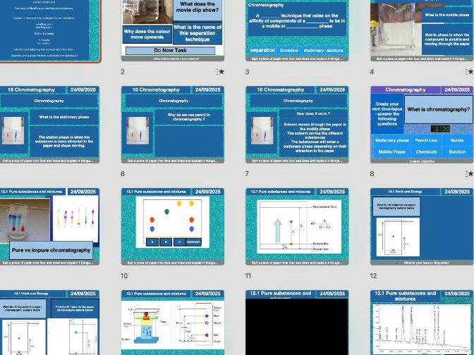Click the transition star icon under slide 2

coord(221,72)
